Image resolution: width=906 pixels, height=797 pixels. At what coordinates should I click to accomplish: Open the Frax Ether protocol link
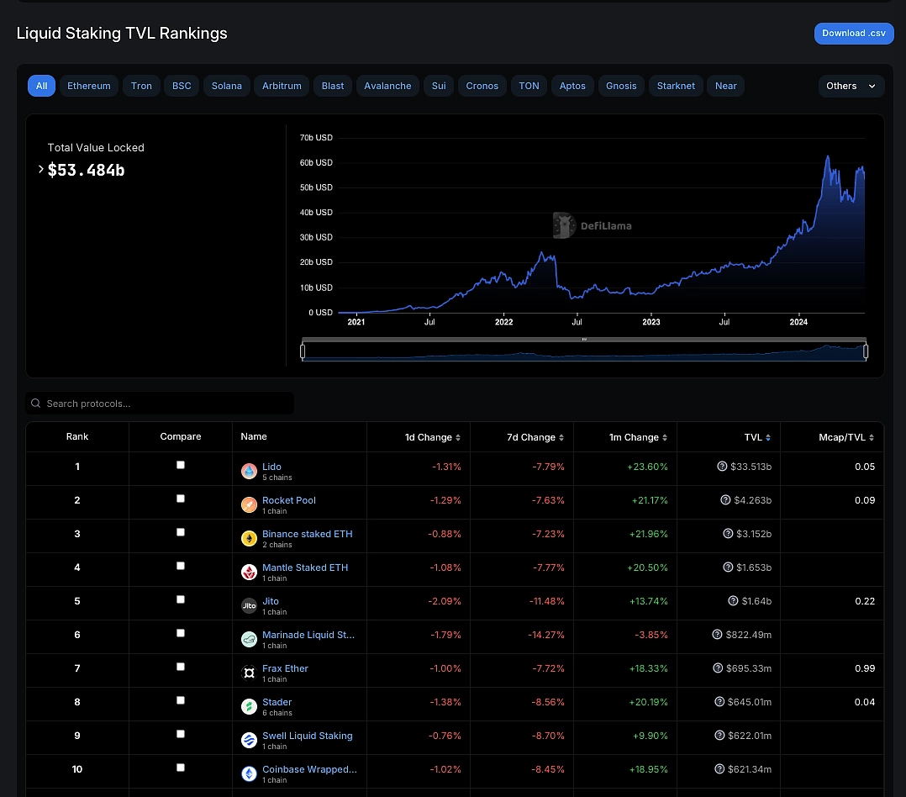(x=285, y=668)
